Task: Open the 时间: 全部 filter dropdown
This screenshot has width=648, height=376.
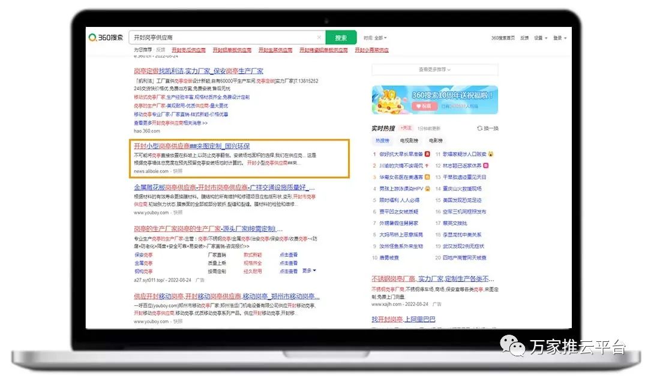Action: tap(376, 38)
